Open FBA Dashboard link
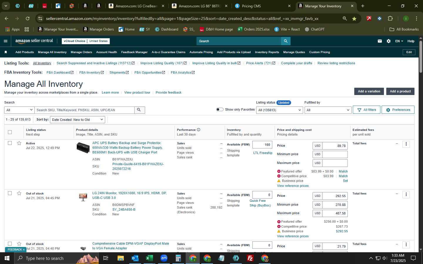Viewport: 423px width, 264px height. tap(60, 72)
